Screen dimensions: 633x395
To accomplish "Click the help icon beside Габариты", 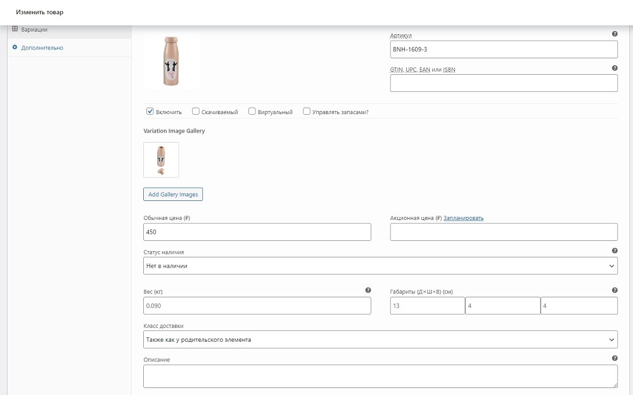I will click(x=615, y=290).
